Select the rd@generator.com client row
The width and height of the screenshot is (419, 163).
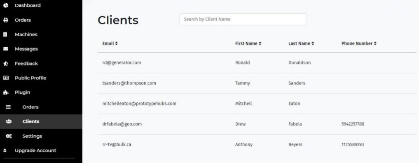(257, 63)
